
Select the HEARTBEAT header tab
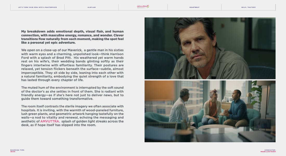194,7
